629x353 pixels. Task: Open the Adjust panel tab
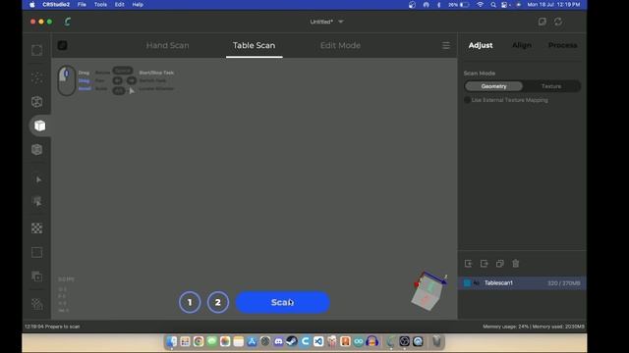coord(481,45)
